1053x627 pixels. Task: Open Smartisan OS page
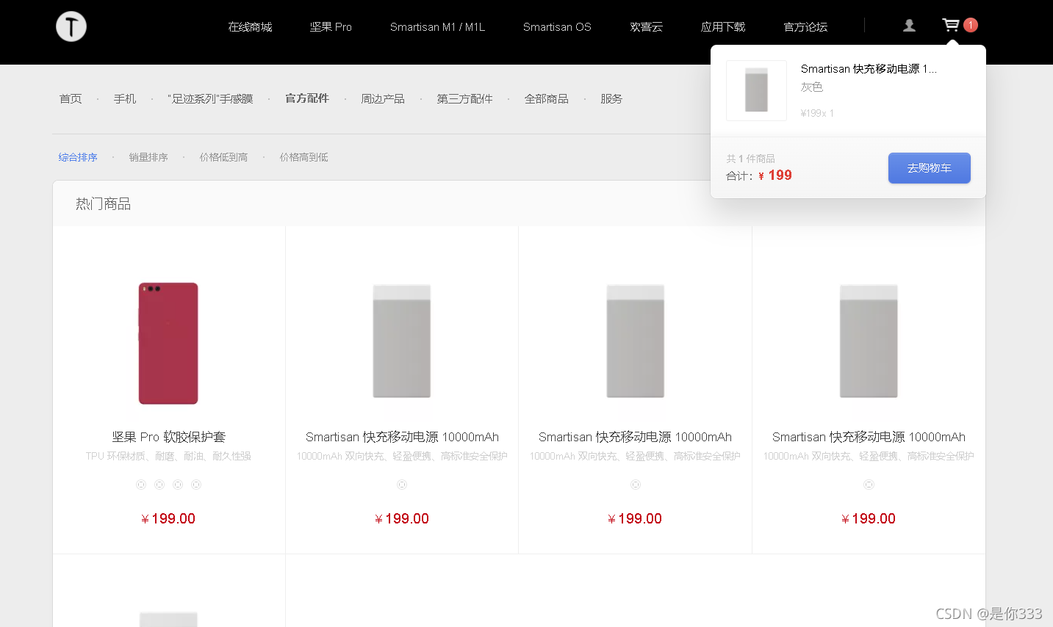(x=557, y=27)
